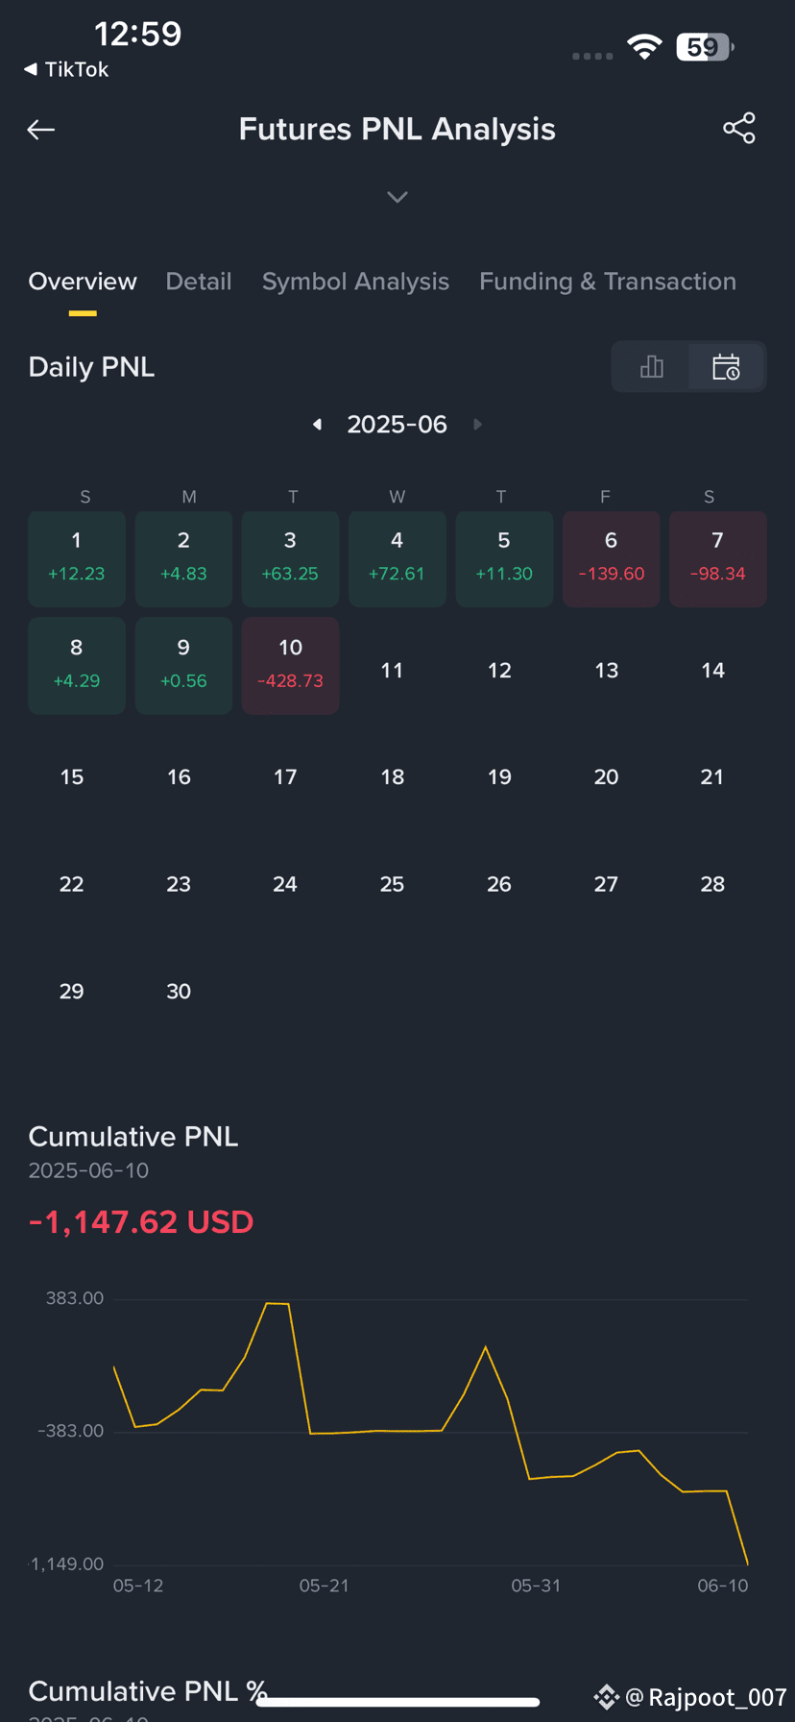Select June 6 with -139.60 loss
The height and width of the screenshot is (1722, 795).
click(x=611, y=558)
